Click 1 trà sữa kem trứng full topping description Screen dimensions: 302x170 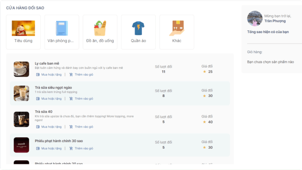pyautogui.click(x=56, y=92)
